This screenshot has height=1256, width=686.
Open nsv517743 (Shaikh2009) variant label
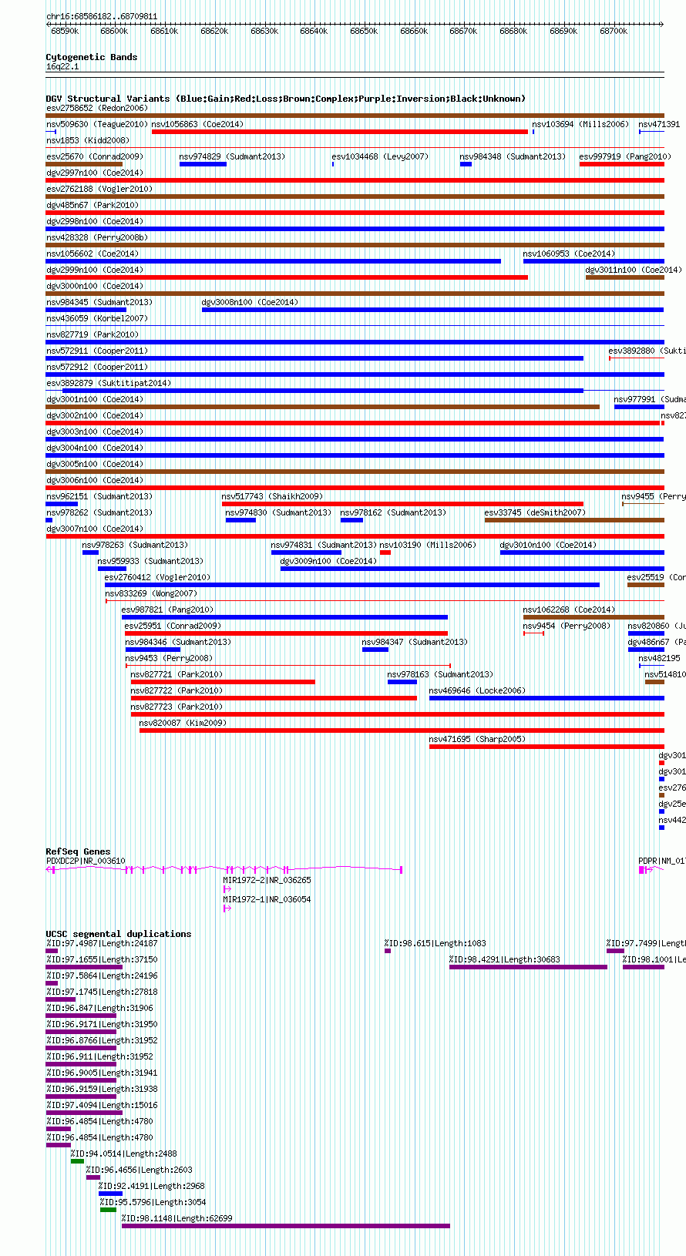[x=272, y=496]
